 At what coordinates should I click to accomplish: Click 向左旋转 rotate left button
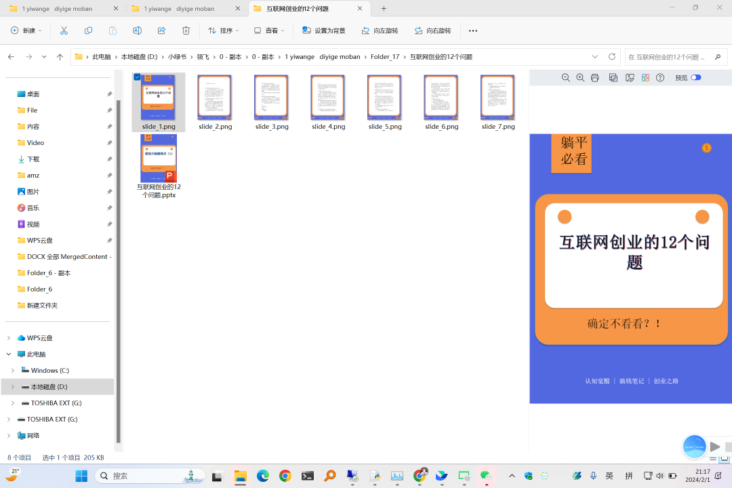[380, 30]
